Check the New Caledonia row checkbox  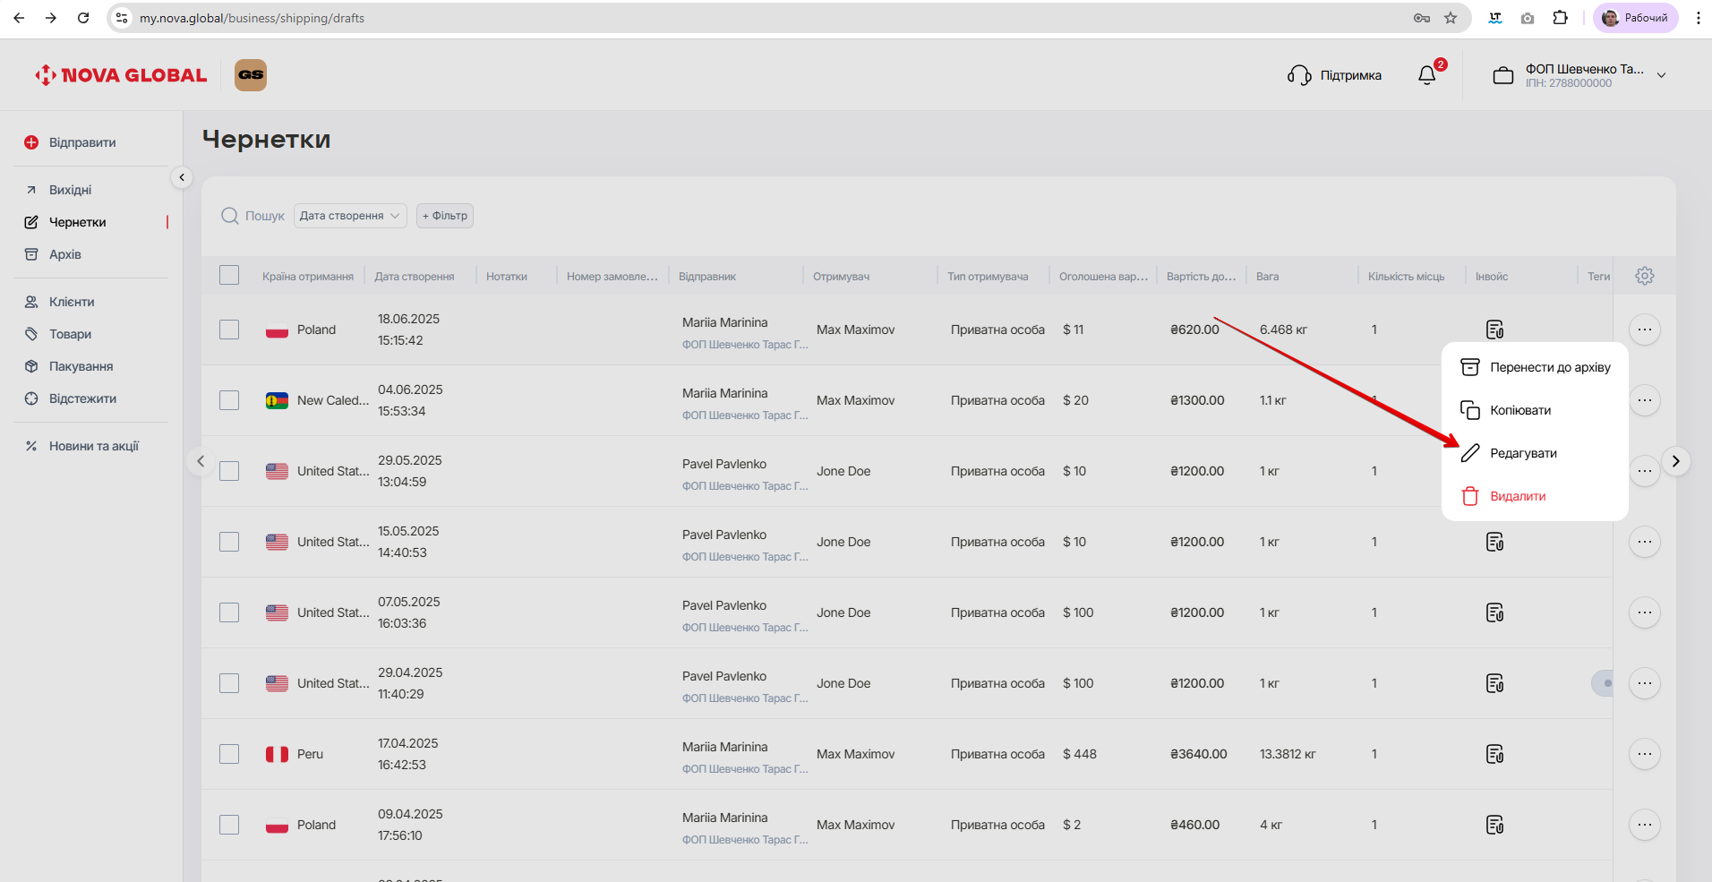point(229,400)
